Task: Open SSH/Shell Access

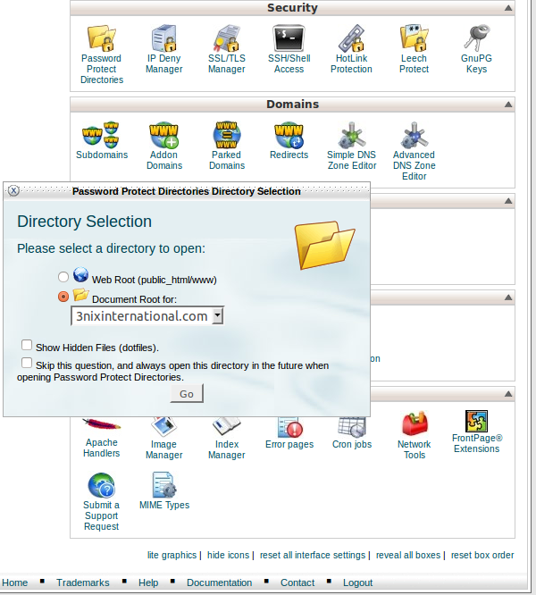Action: coord(289,49)
